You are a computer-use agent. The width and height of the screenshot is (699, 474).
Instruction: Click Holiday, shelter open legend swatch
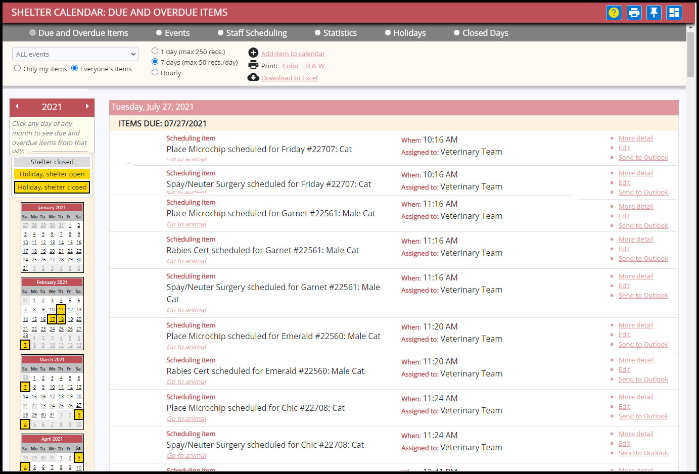[52, 174]
